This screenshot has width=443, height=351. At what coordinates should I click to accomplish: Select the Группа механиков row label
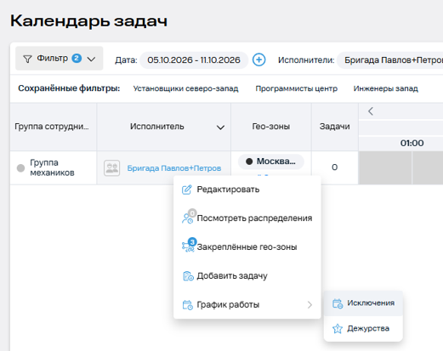click(x=52, y=167)
